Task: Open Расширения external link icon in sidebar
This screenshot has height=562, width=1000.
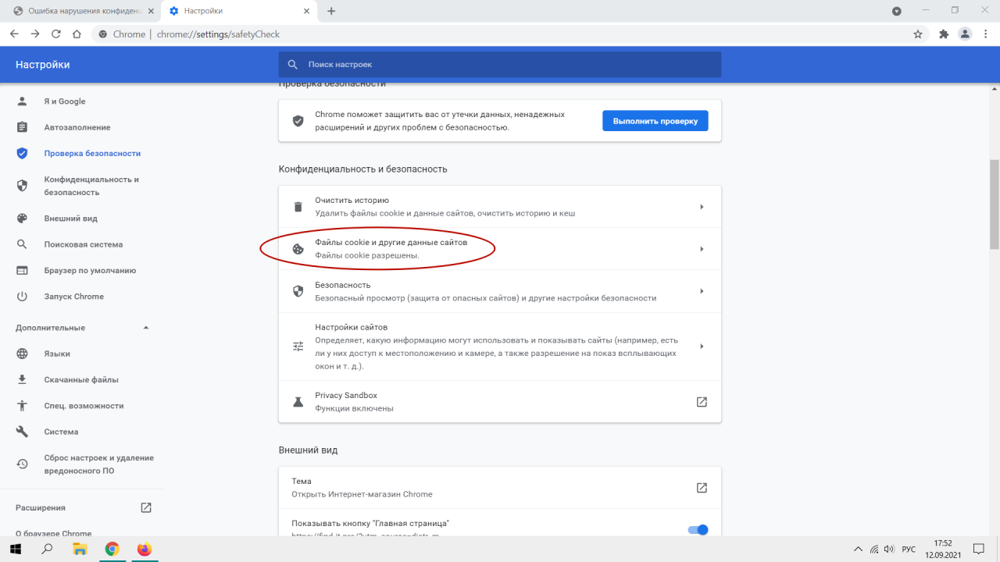Action: (x=146, y=507)
